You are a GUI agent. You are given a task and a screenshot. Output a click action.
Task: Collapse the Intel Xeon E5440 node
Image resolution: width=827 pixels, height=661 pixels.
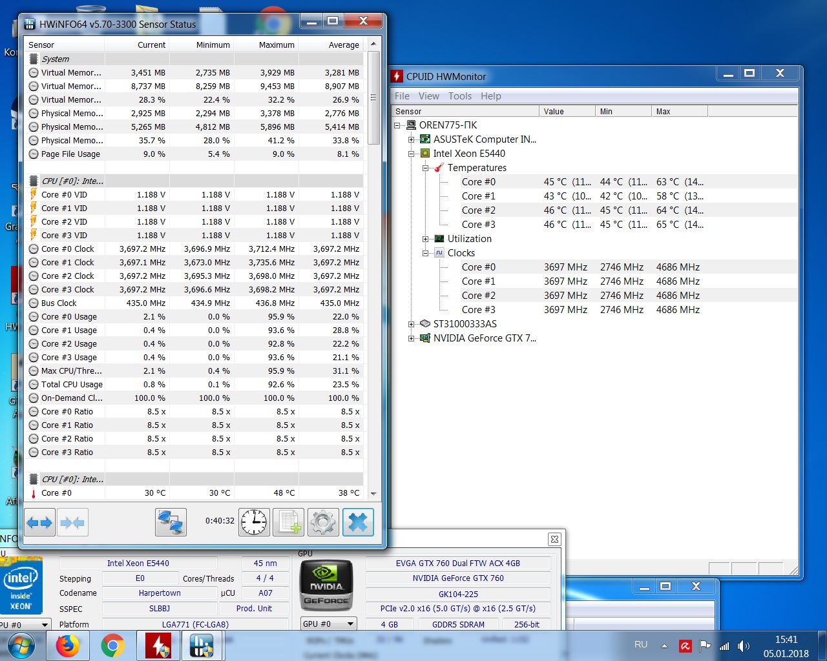411,154
